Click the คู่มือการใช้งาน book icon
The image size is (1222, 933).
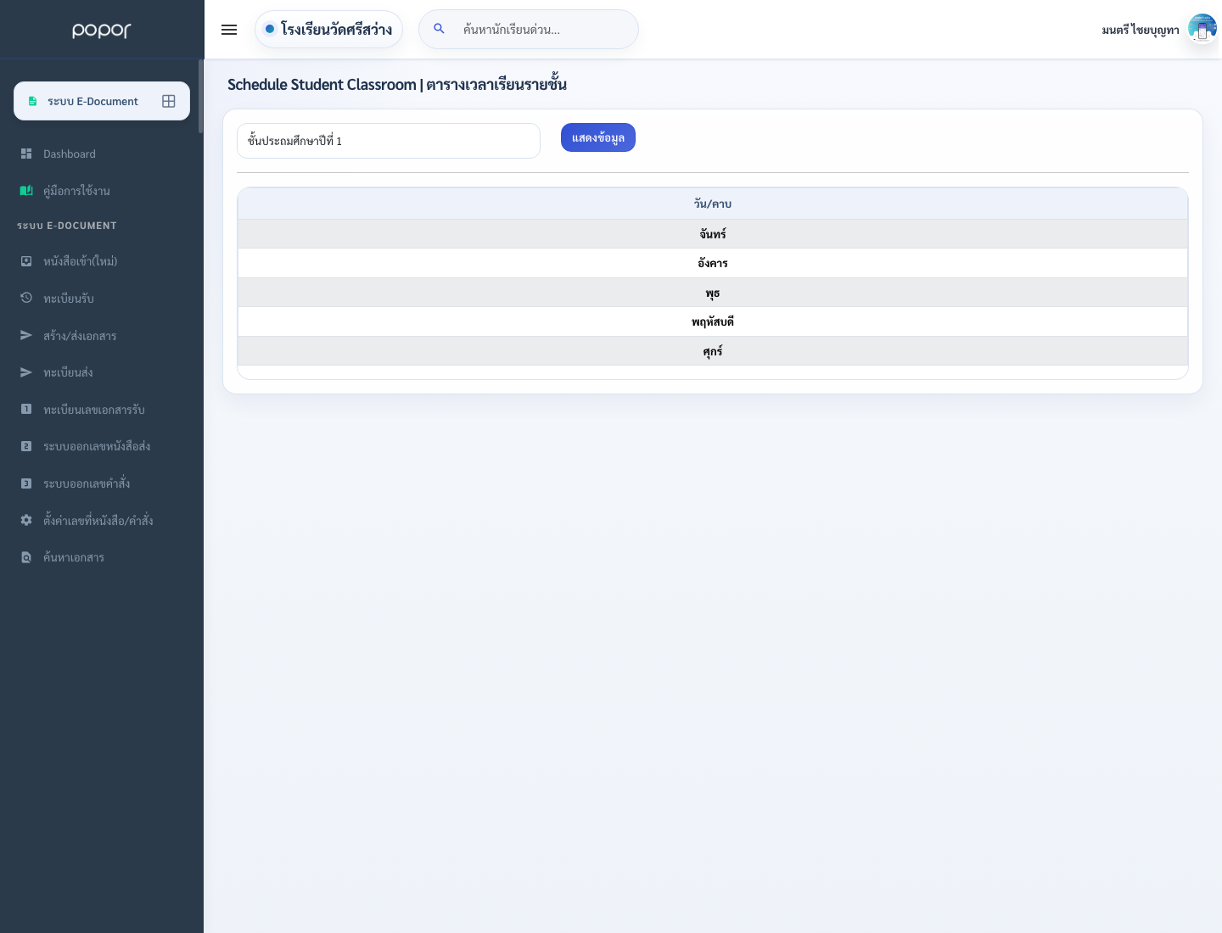pyautogui.click(x=26, y=191)
